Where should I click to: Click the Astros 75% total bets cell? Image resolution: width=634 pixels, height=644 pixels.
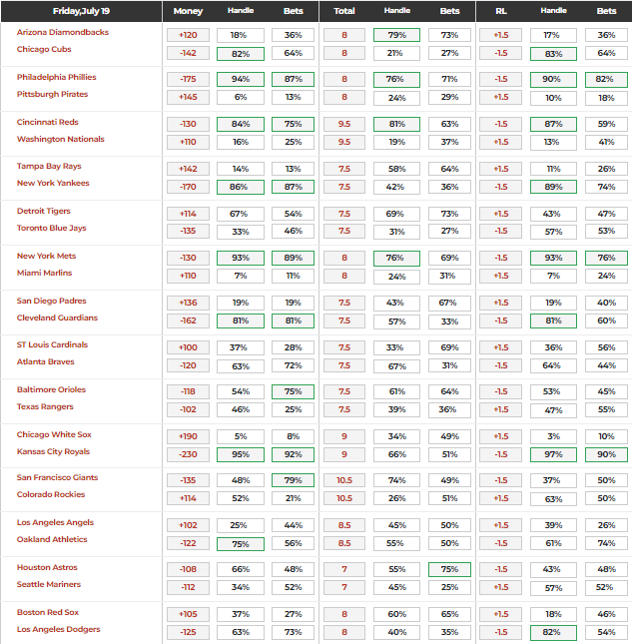(x=449, y=570)
